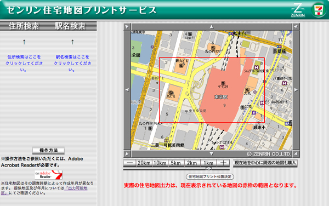Click the Zenrin logo in header

pyautogui.click(x=298, y=10)
